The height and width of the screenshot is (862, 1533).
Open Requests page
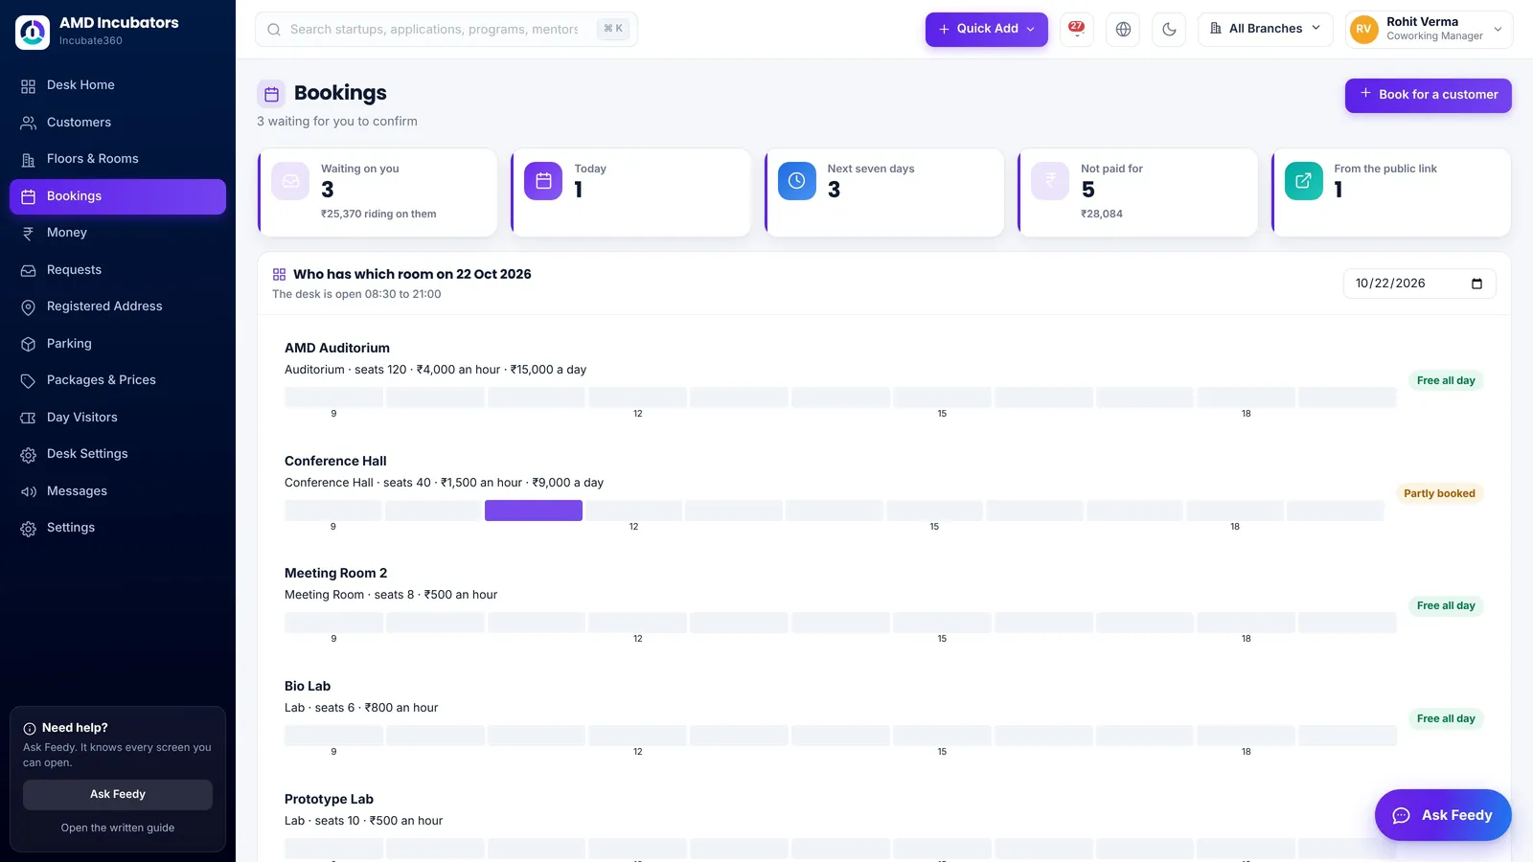click(x=118, y=270)
